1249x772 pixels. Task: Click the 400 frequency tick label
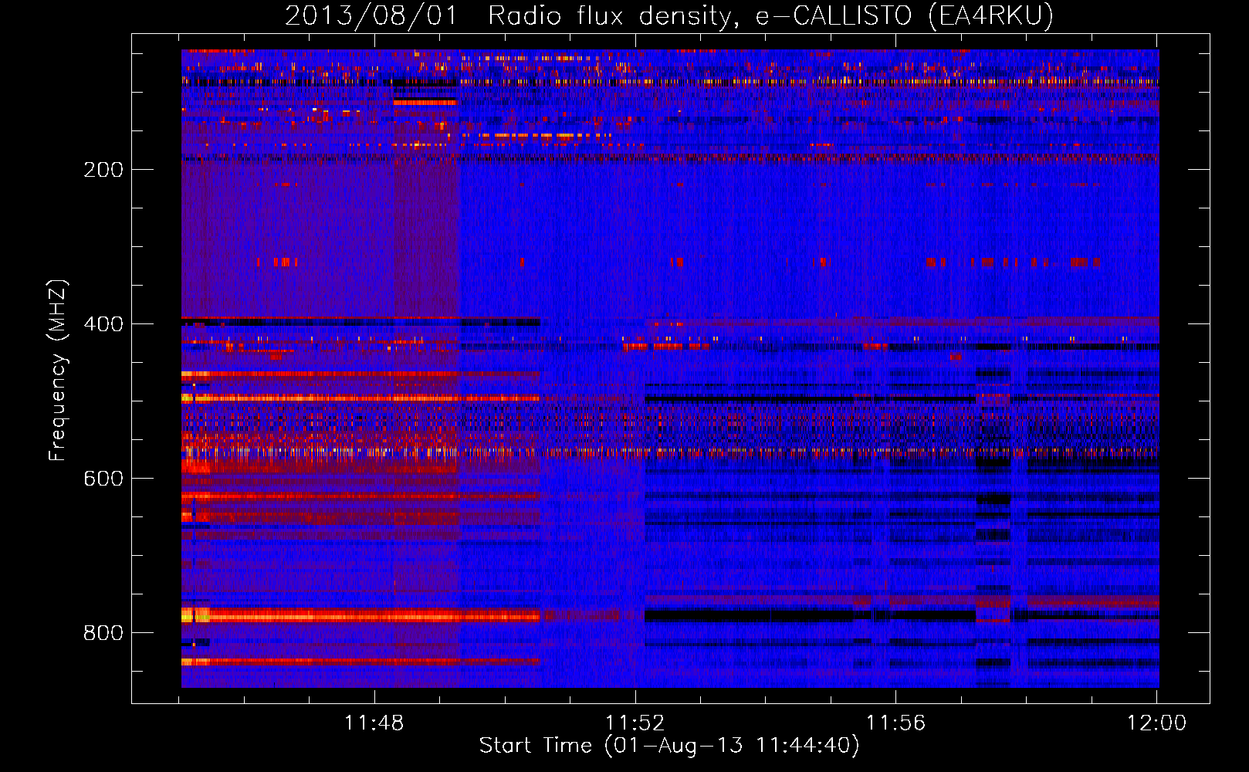coord(103,324)
